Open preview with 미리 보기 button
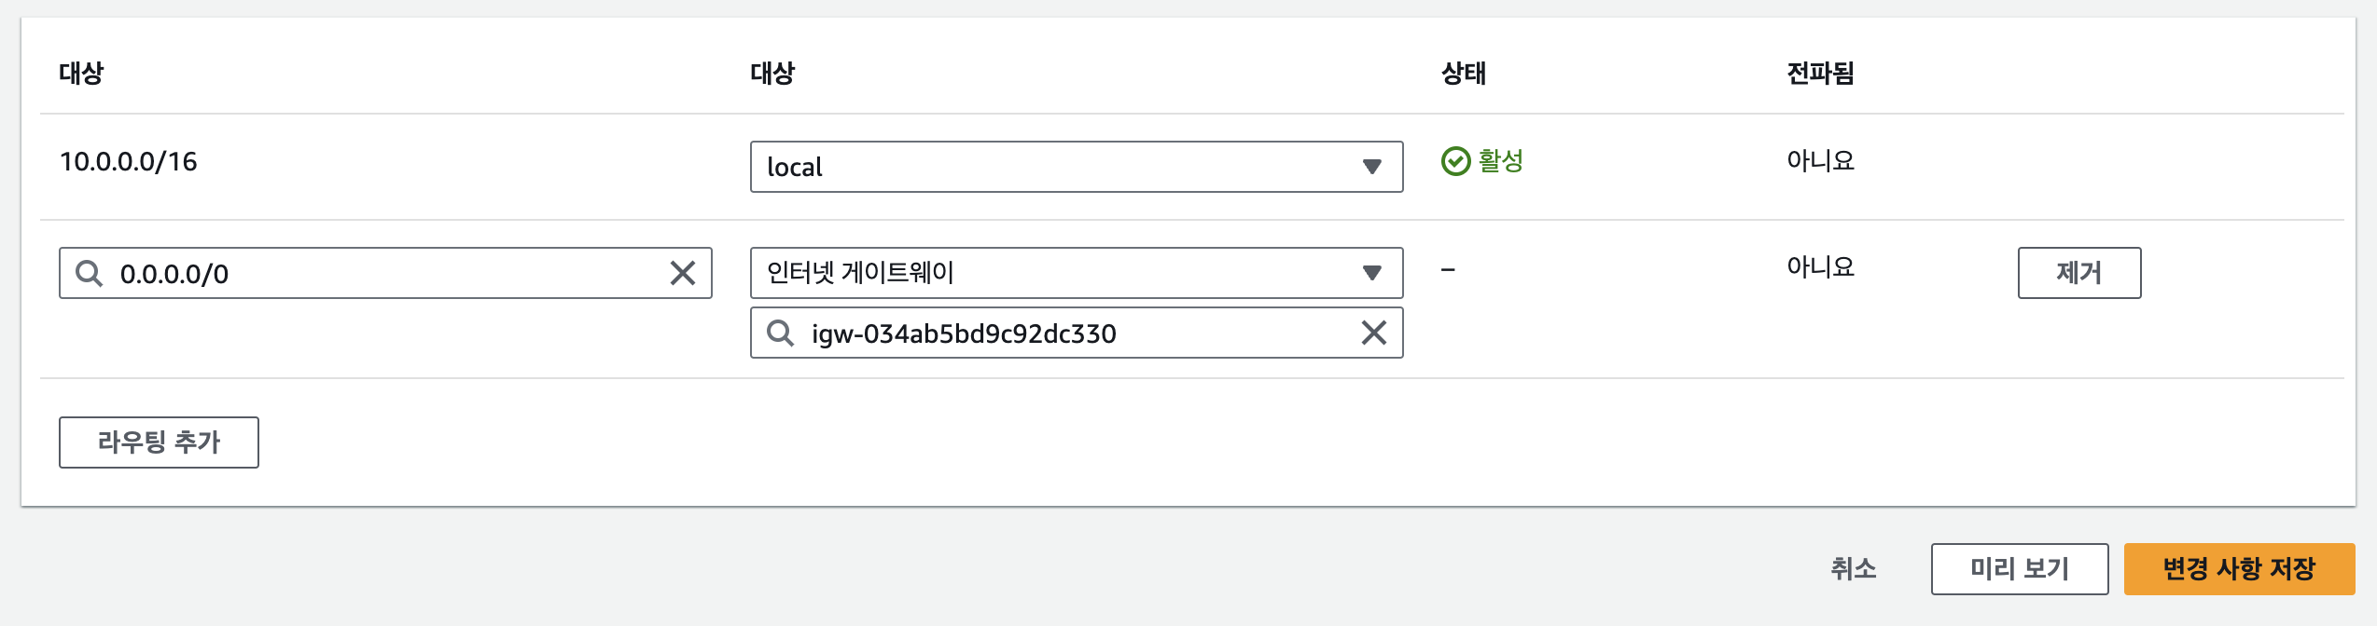 click(2019, 568)
